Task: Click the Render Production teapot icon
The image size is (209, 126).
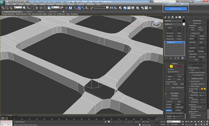Action: 150,8
